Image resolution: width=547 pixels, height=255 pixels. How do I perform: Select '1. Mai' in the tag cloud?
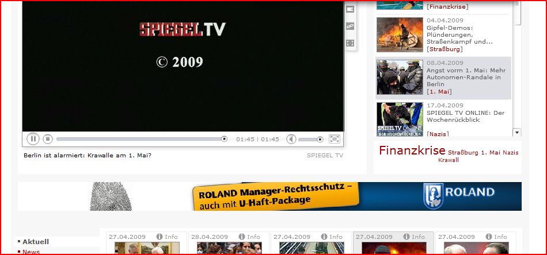(x=491, y=153)
